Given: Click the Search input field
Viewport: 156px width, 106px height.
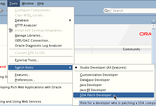Looking at the screenshot, I should coord(133,11).
